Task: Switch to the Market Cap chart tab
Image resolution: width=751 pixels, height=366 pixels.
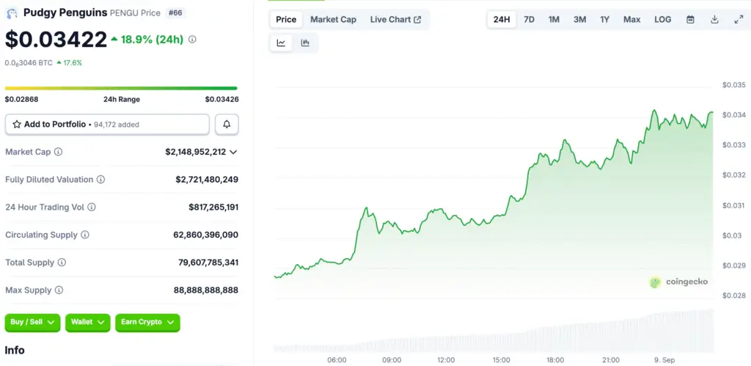Action: [334, 20]
